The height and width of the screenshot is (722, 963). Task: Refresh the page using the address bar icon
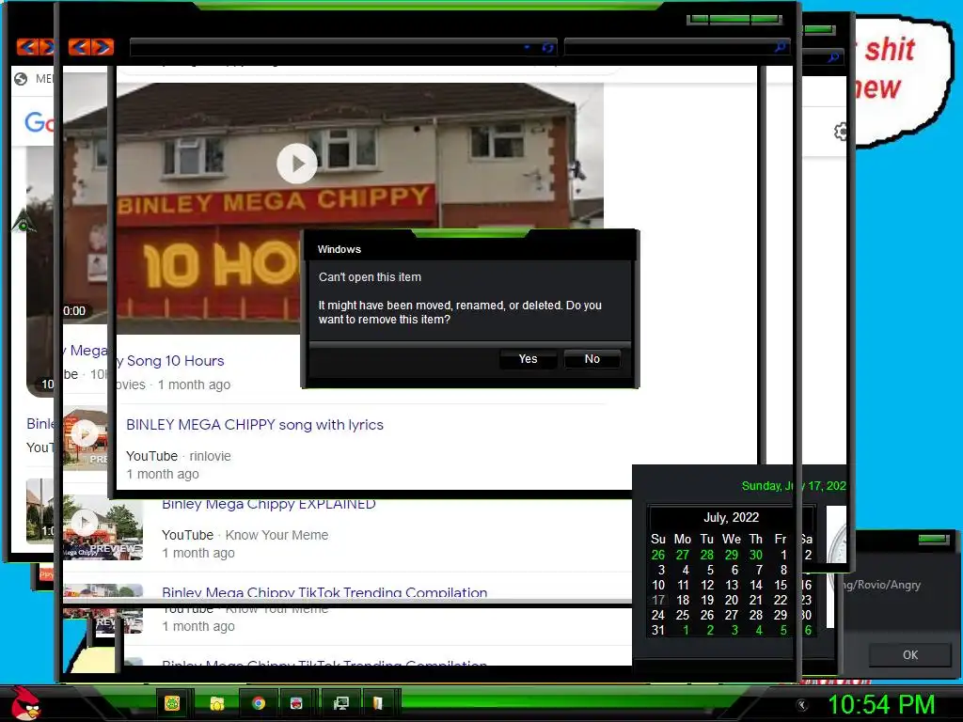[x=548, y=47]
